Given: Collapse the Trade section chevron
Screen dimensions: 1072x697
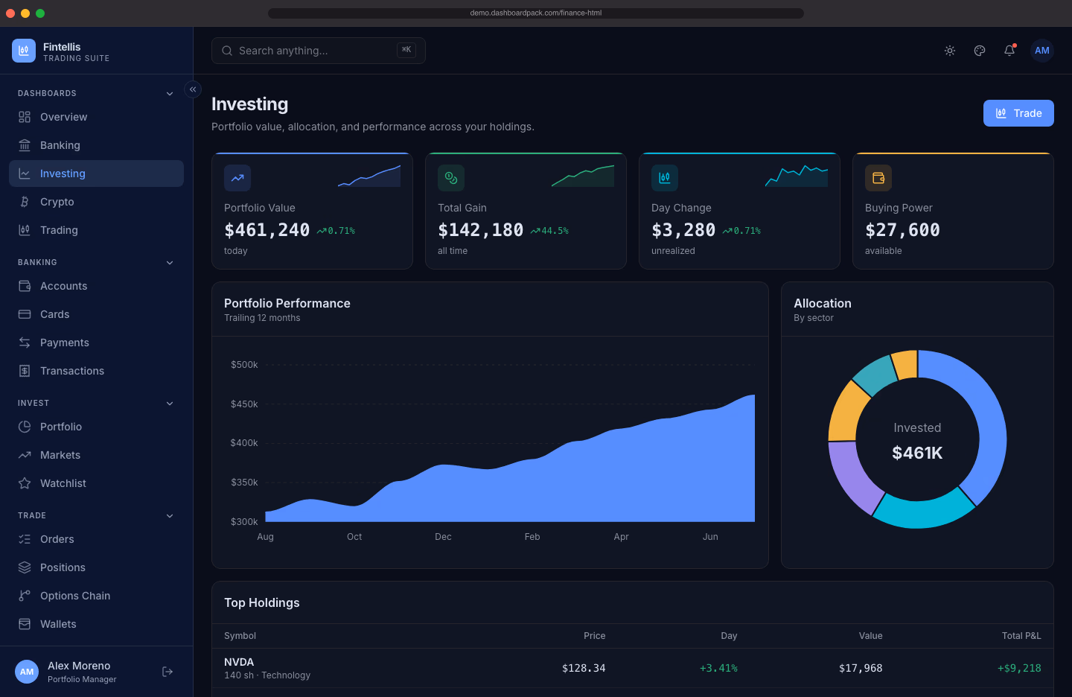Looking at the screenshot, I should coord(170,516).
